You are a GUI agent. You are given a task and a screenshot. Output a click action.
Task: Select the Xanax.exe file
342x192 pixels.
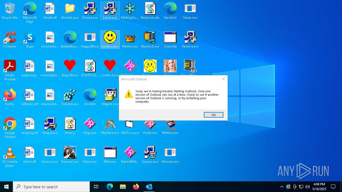pos(190,11)
